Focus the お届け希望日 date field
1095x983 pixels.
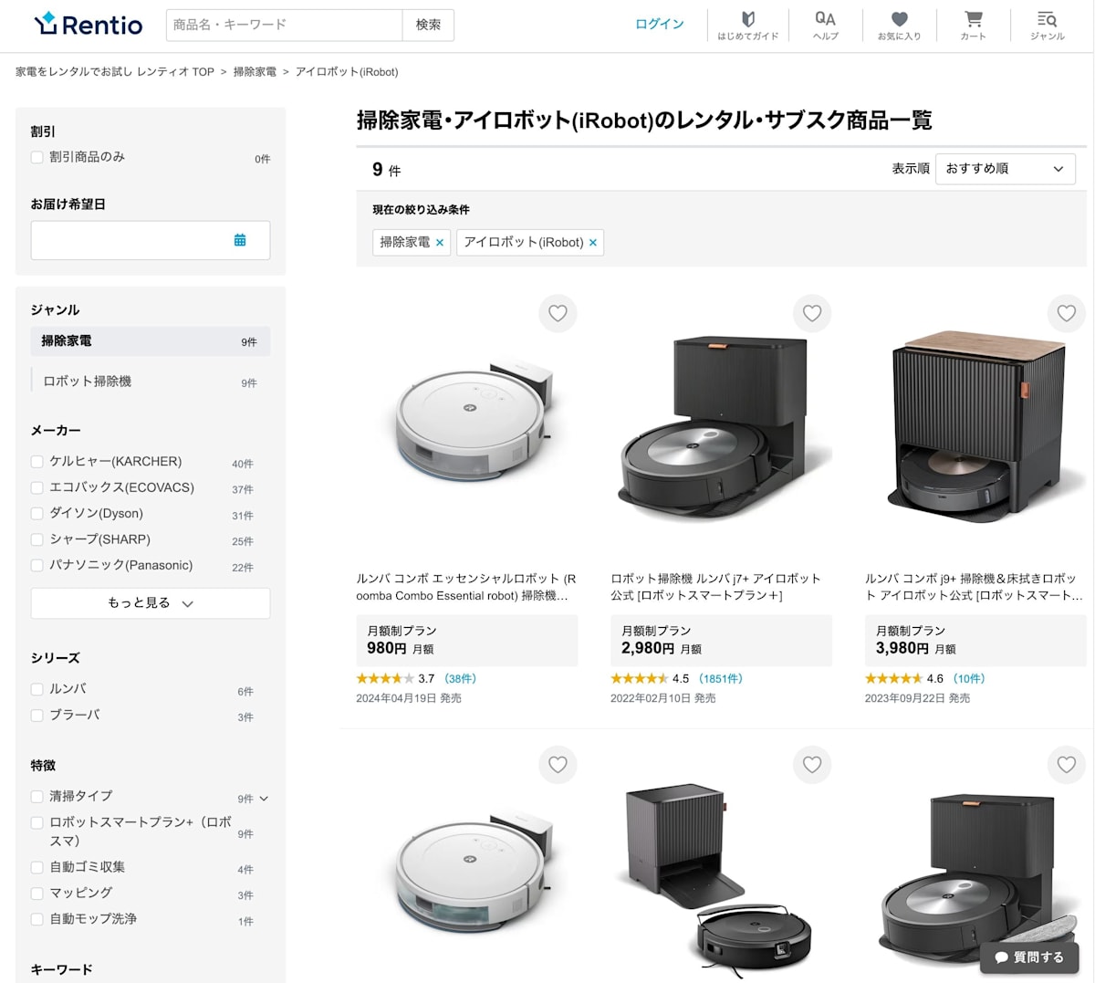[151, 240]
